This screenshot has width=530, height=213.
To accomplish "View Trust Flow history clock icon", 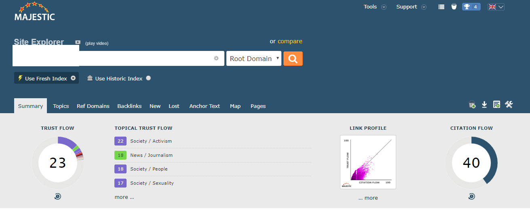I will click(x=58, y=196).
